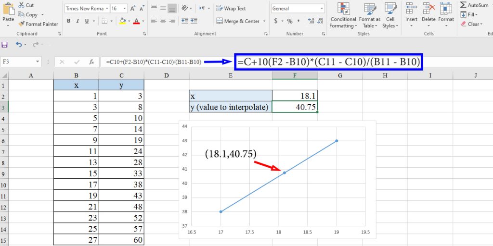
Task: Increase font size with large A
Action: [x=133, y=9]
